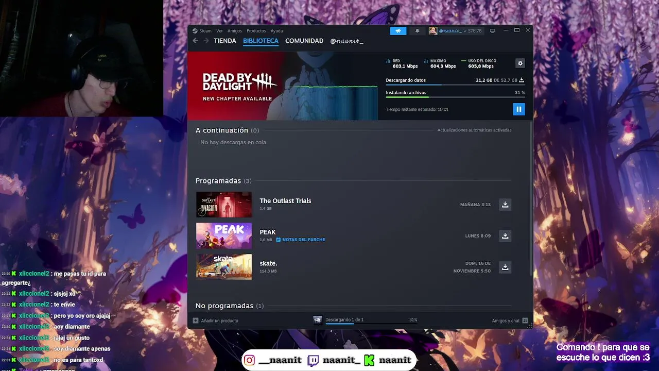This screenshot has width=659, height=371.
Task: Click the LUNES 8:09 schedule time
Action: point(478,236)
